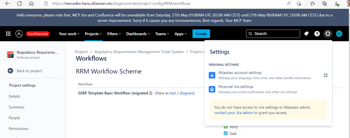Viewport: 350px width, 138px height.
Task: Click the browser back arrow
Action: point(7,3)
